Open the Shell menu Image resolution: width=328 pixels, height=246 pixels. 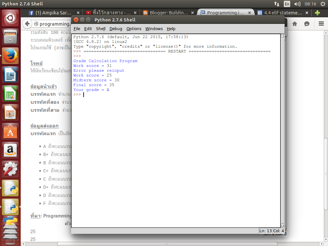pos(101,29)
